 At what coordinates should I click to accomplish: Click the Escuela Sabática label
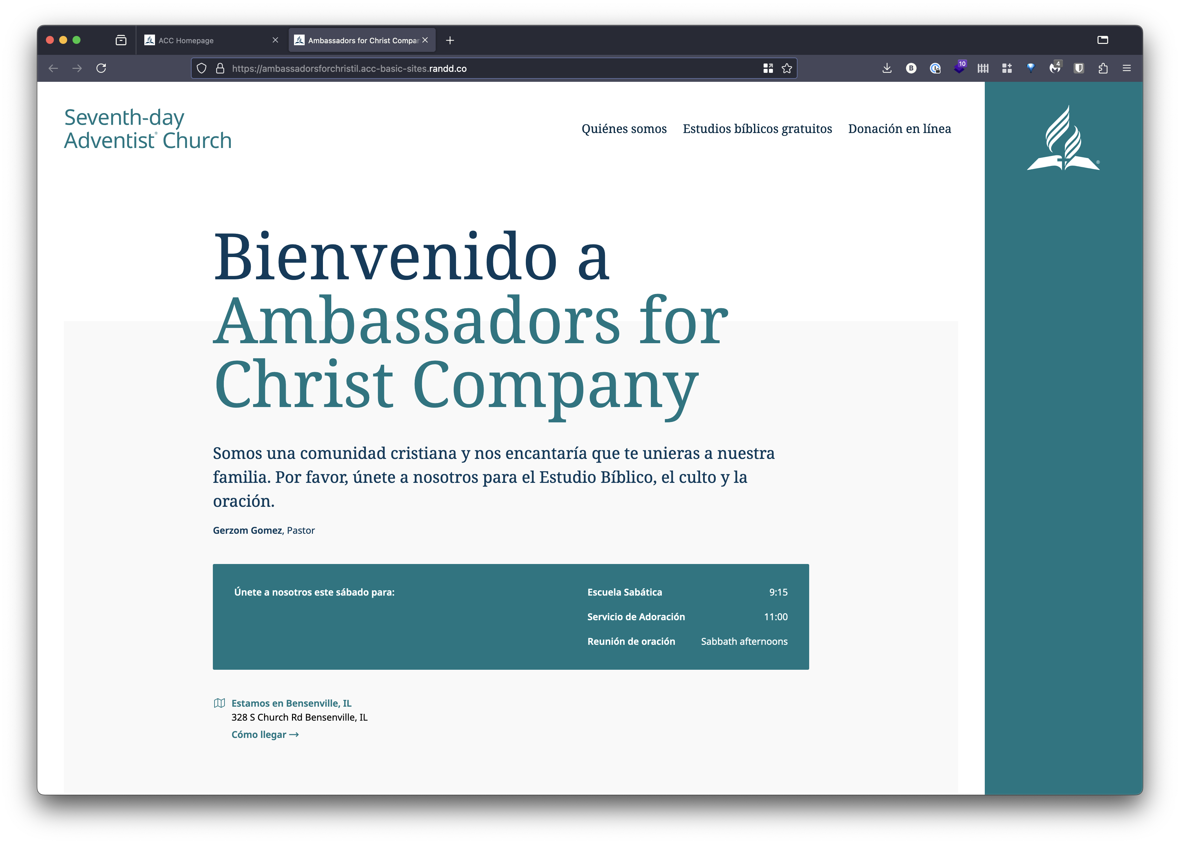tap(625, 592)
